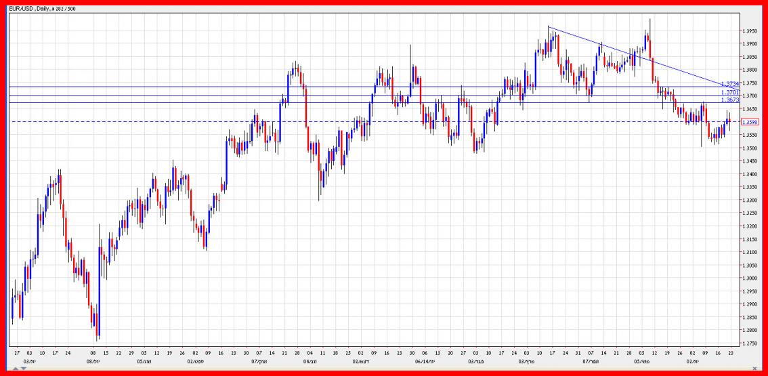Click 1.3500 on the price scale
The image size is (768, 376).
[748, 148]
